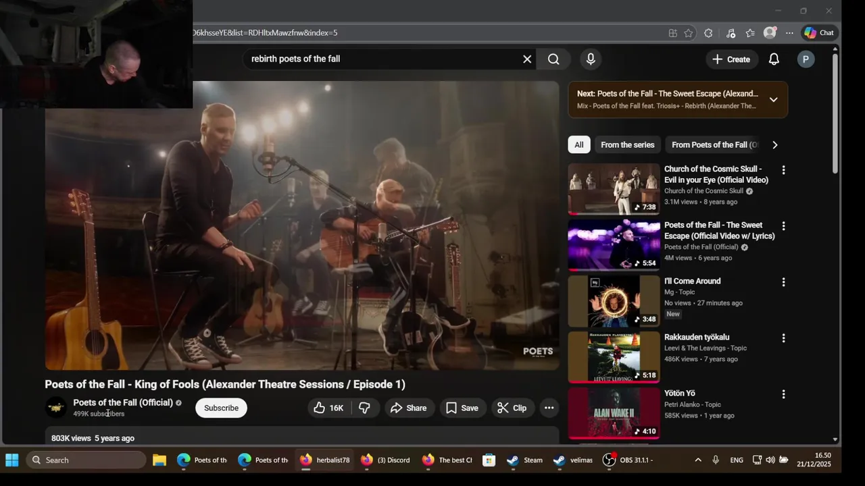Open YouTube notifications bell
The width and height of the screenshot is (865, 486).
click(x=774, y=59)
